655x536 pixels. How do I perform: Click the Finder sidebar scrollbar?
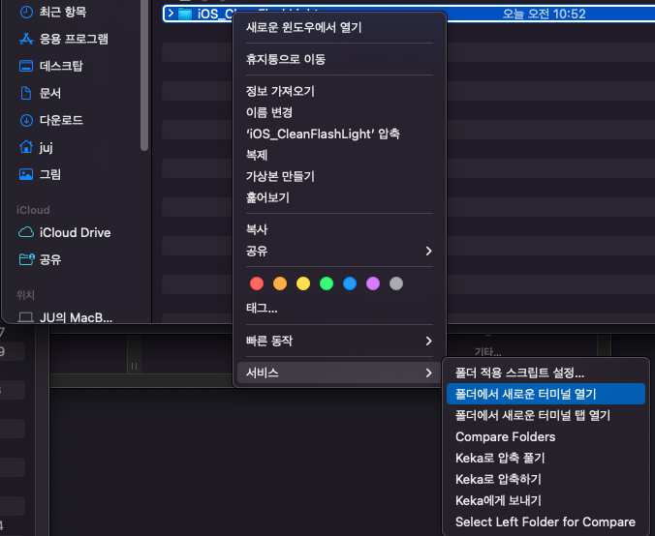144,75
